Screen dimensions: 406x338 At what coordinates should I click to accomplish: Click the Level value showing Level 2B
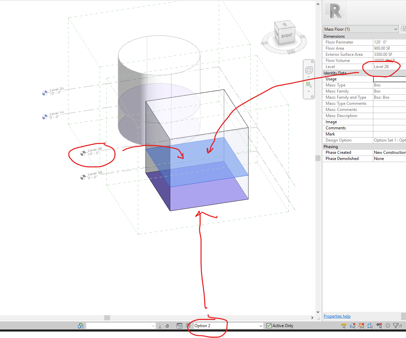[382, 67]
